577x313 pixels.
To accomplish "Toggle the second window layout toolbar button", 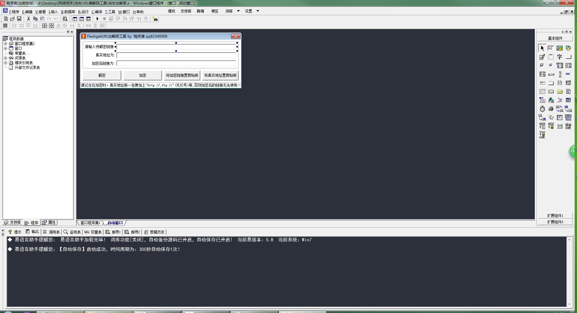I will (x=82, y=19).
